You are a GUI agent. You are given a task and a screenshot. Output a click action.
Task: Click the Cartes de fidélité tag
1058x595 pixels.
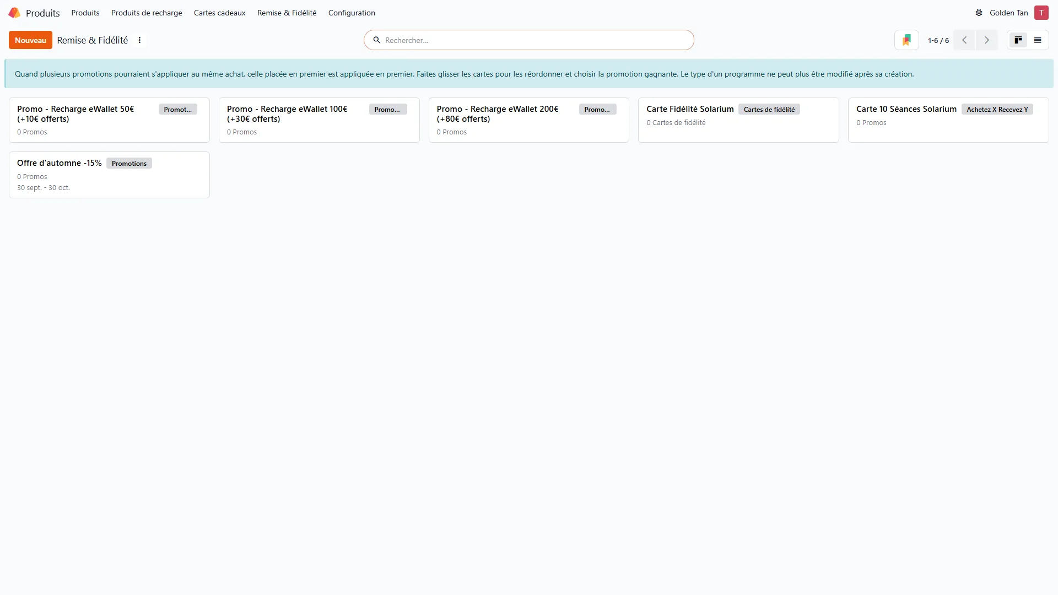[x=769, y=110]
